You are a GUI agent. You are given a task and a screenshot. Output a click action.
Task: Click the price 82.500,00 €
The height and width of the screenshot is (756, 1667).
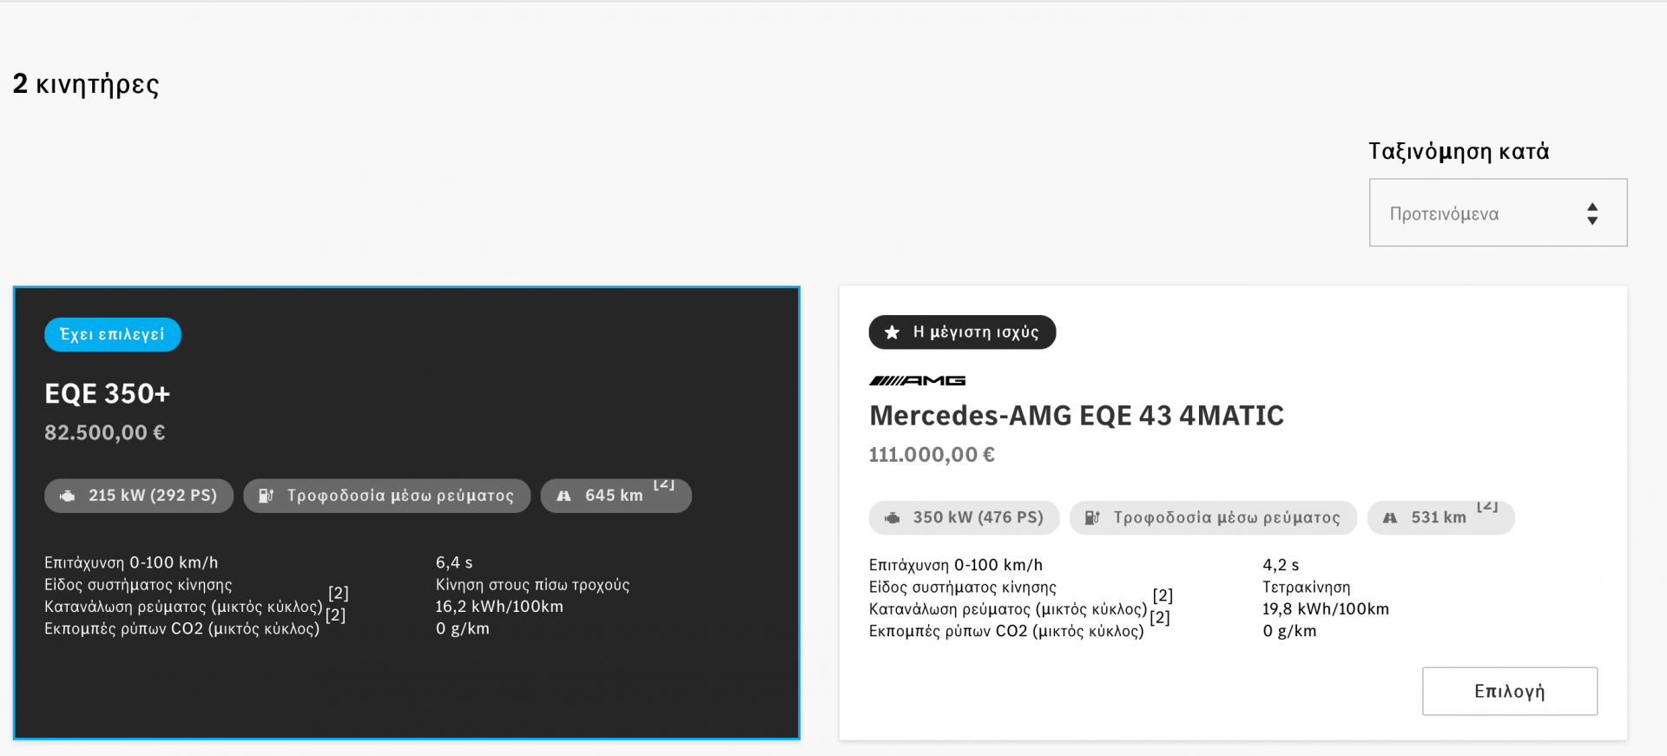pos(104,432)
